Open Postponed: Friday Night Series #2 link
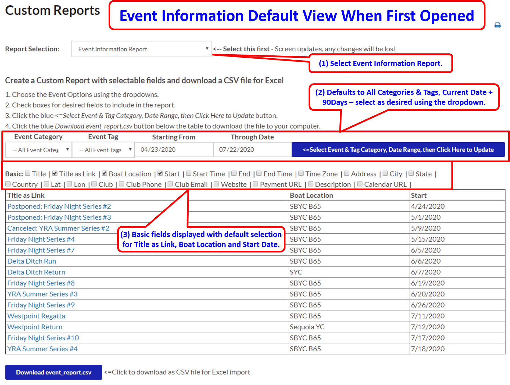 (59, 206)
